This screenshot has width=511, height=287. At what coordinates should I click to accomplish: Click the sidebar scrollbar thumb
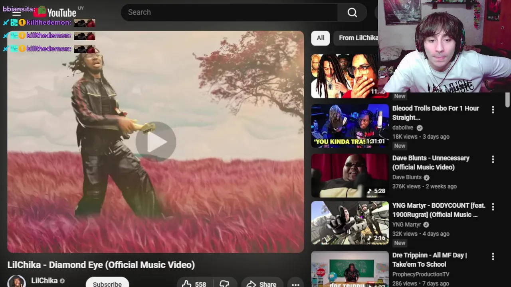tap(507, 100)
